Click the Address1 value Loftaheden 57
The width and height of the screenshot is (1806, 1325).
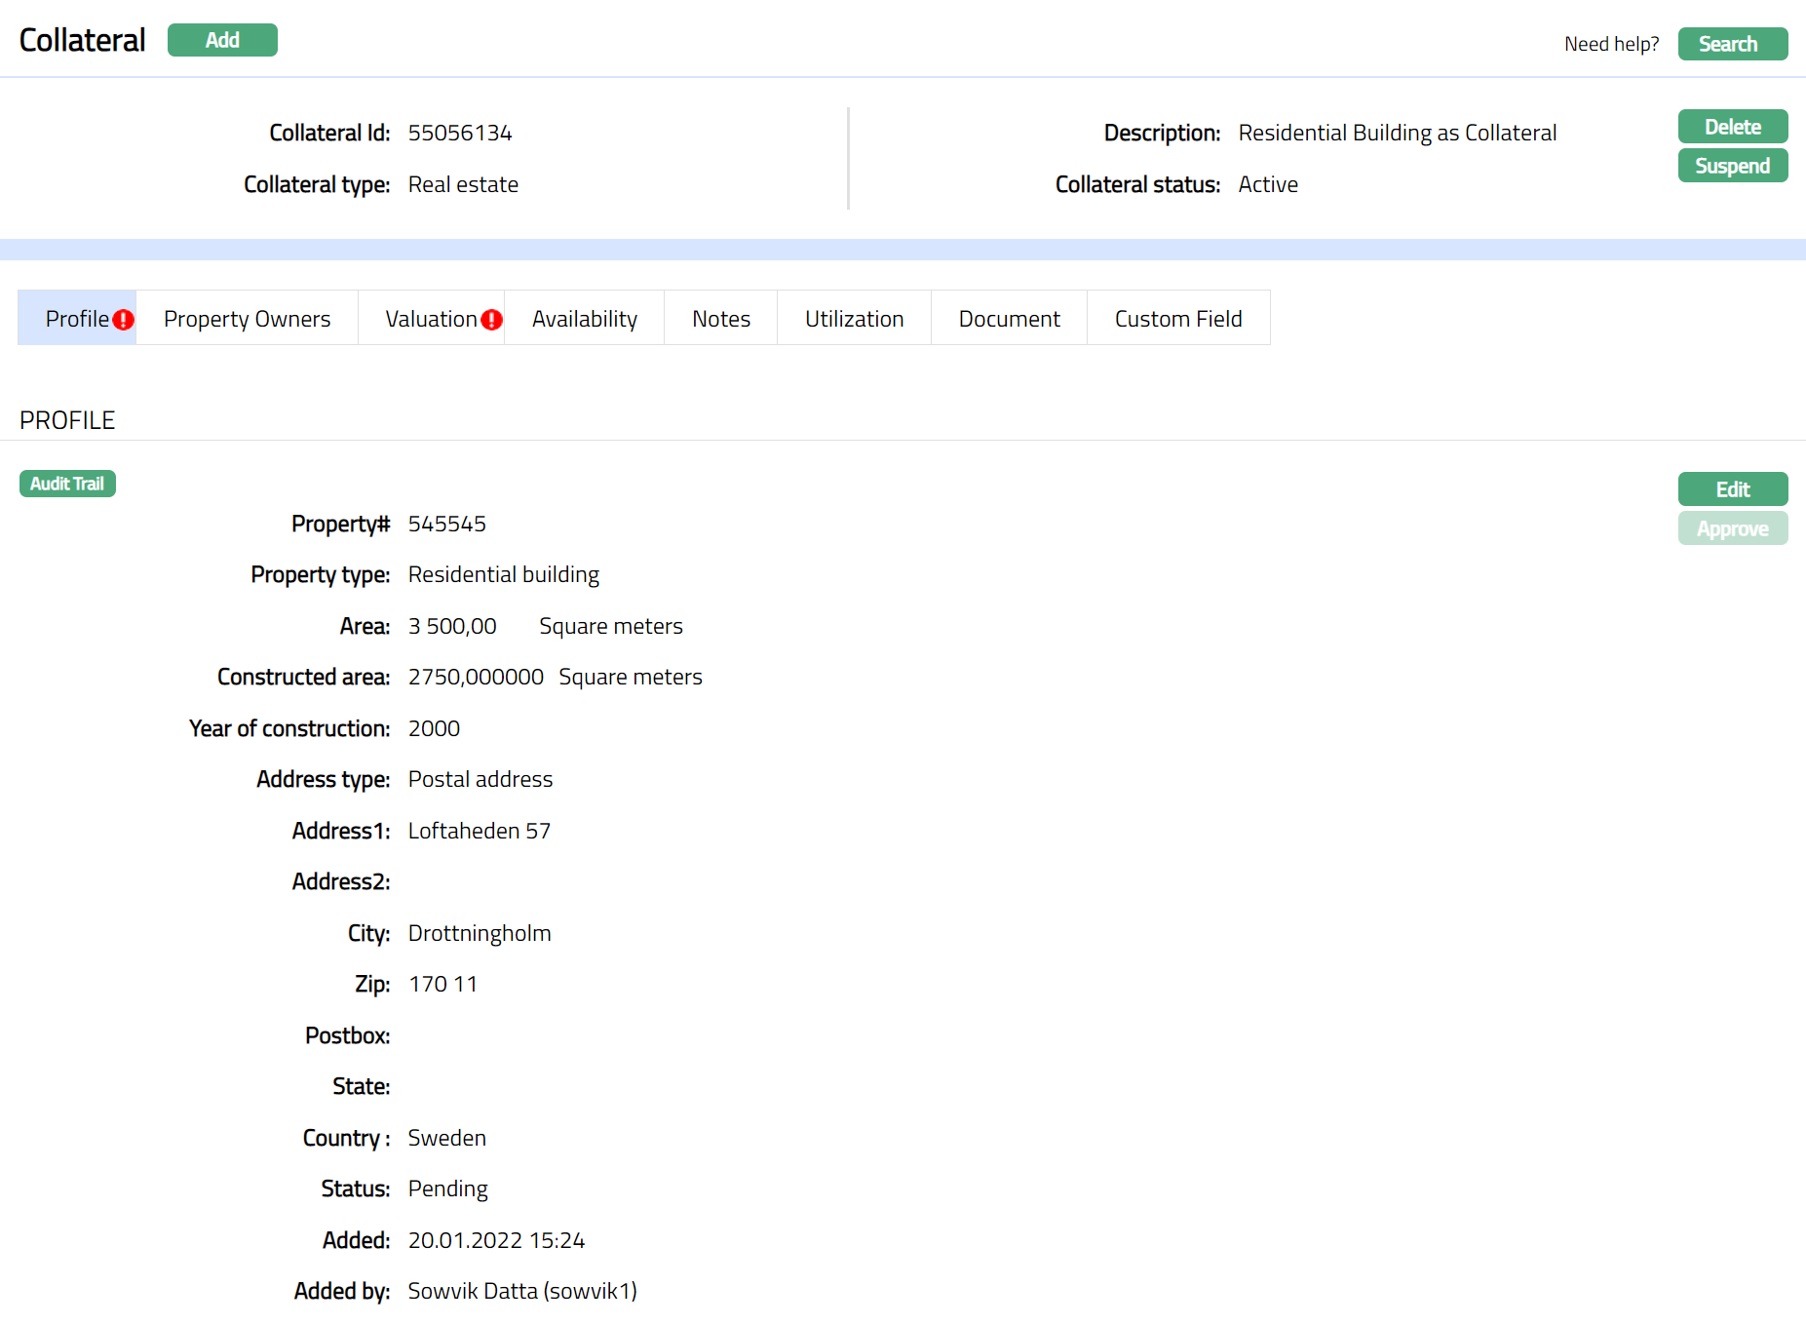[x=479, y=831]
